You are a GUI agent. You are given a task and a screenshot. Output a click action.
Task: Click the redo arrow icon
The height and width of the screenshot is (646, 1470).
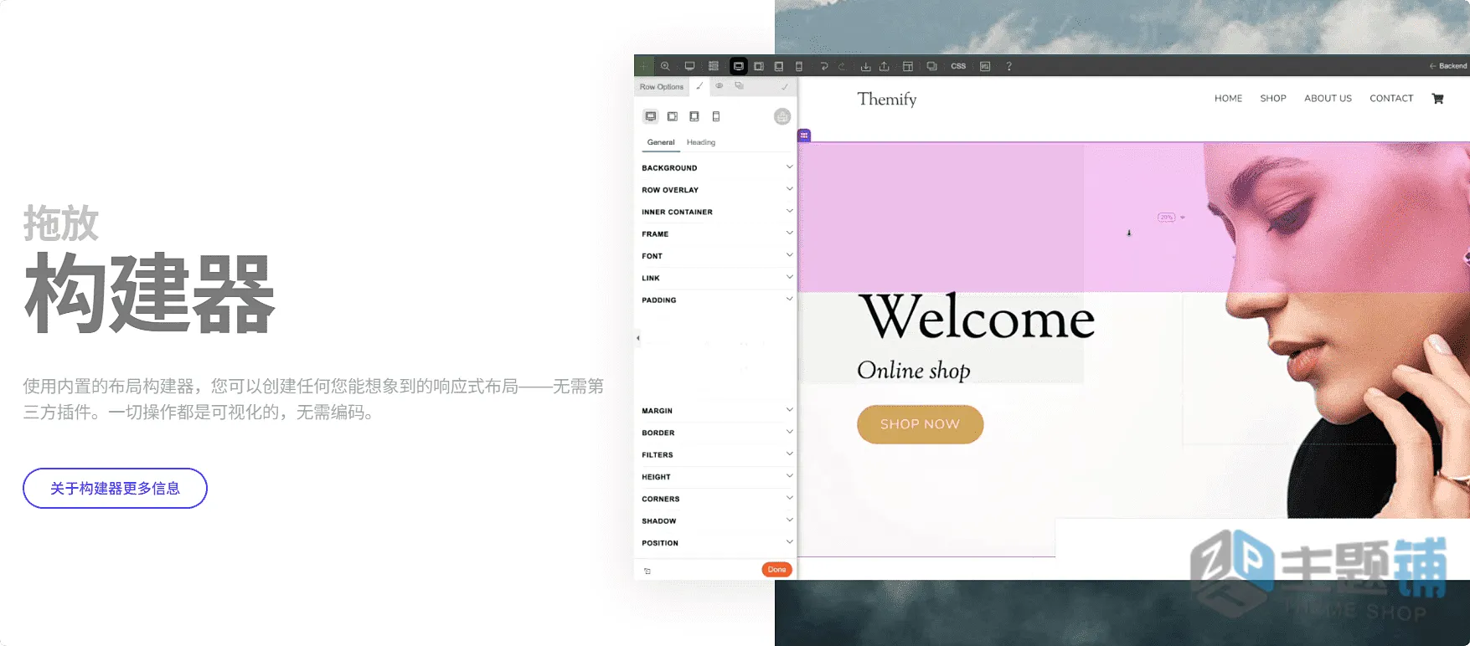point(842,66)
